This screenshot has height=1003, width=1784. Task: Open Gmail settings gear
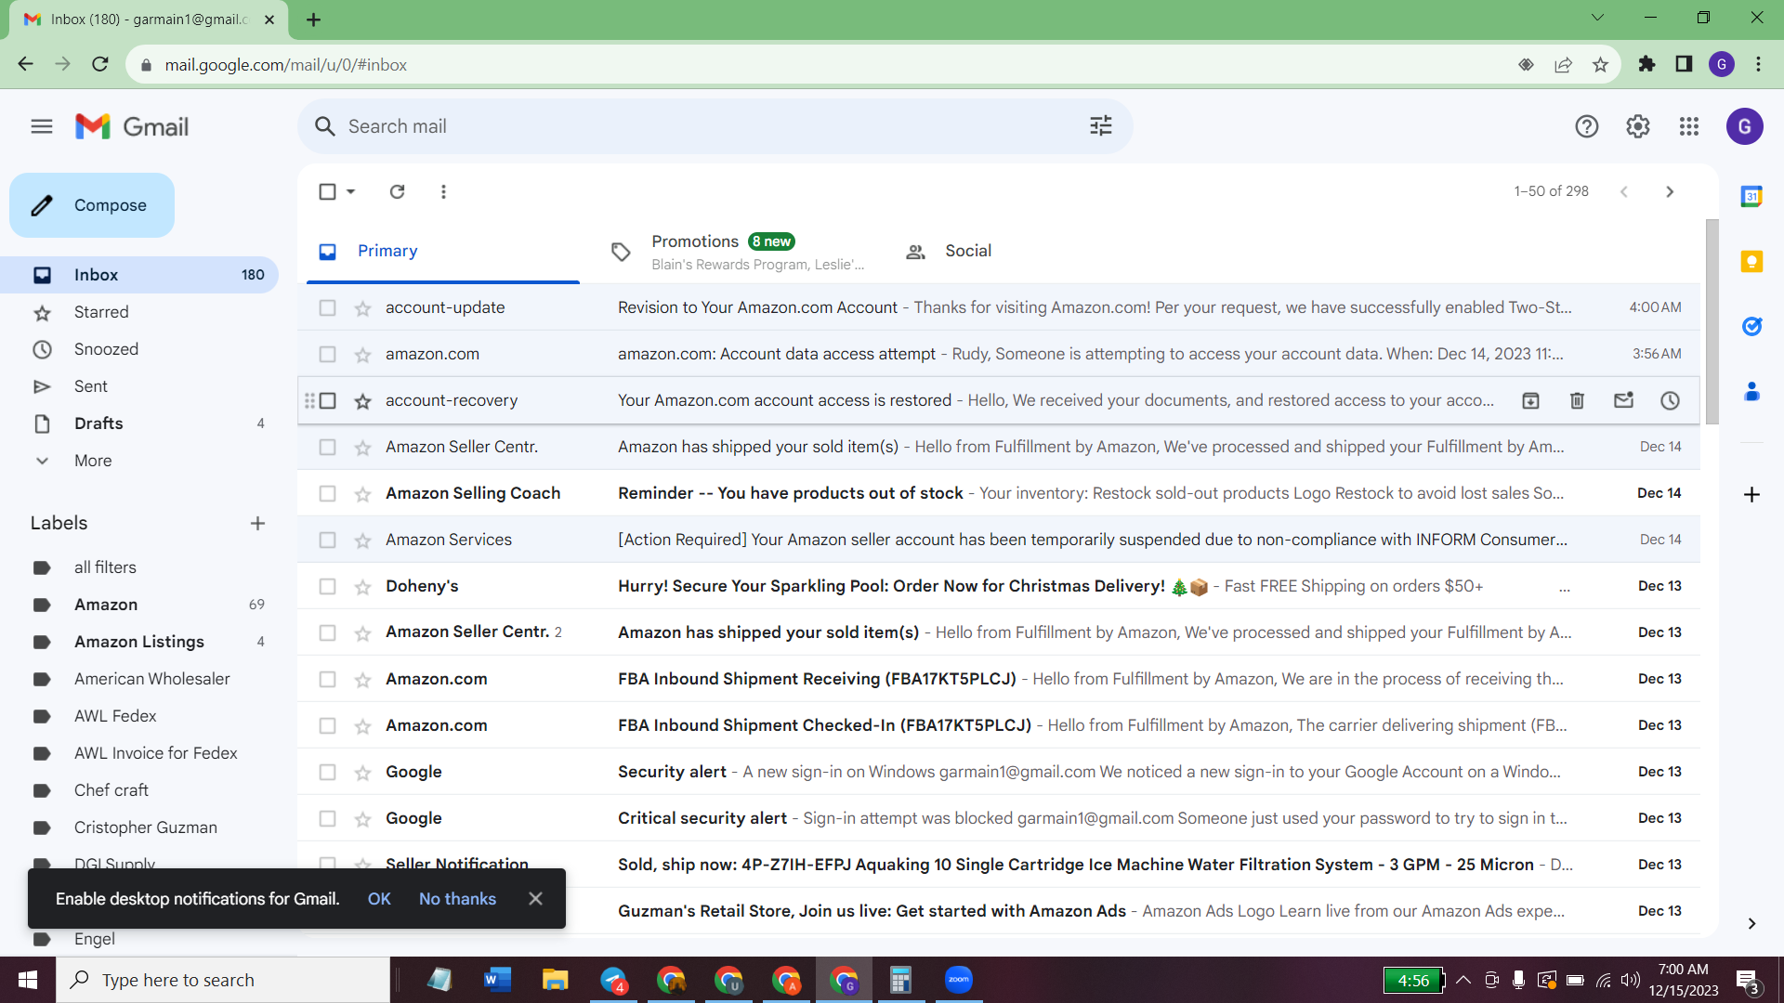[1638, 126]
